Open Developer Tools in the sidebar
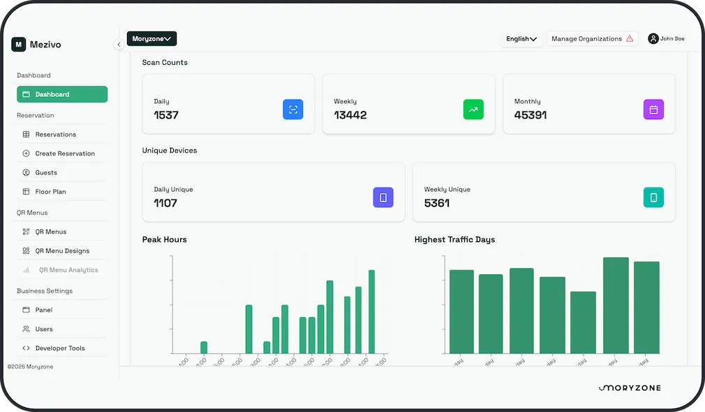This screenshot has height=412, width=705. 62,349
